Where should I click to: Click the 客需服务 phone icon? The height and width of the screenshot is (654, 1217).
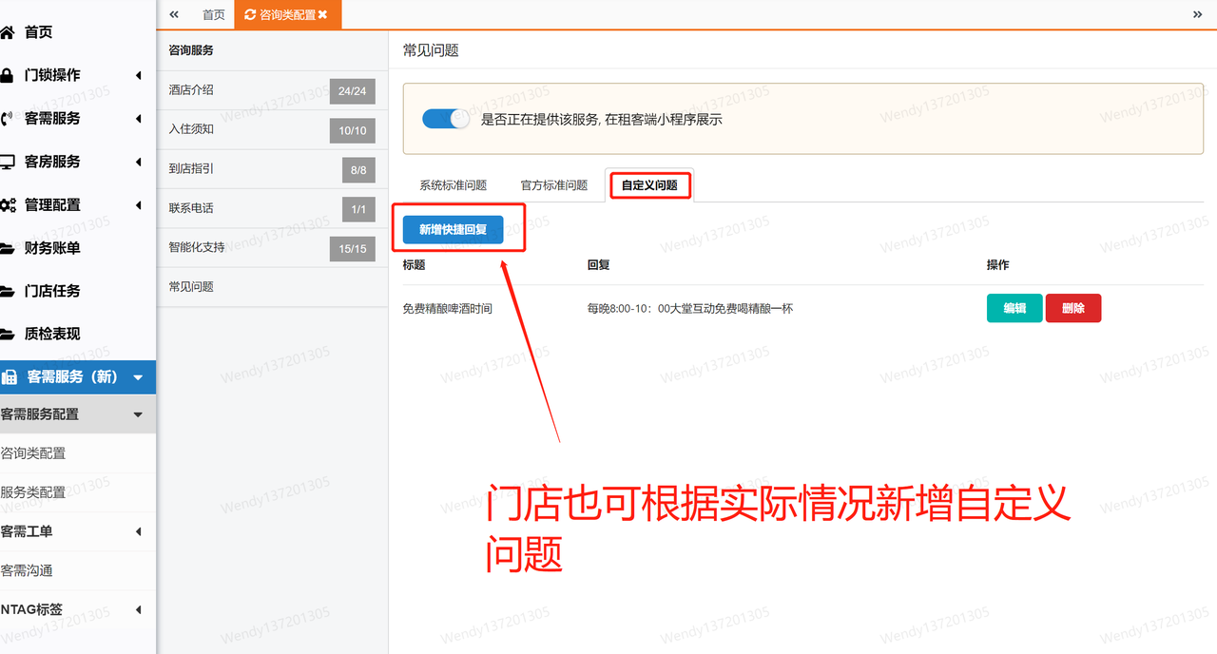click(13, 118)
